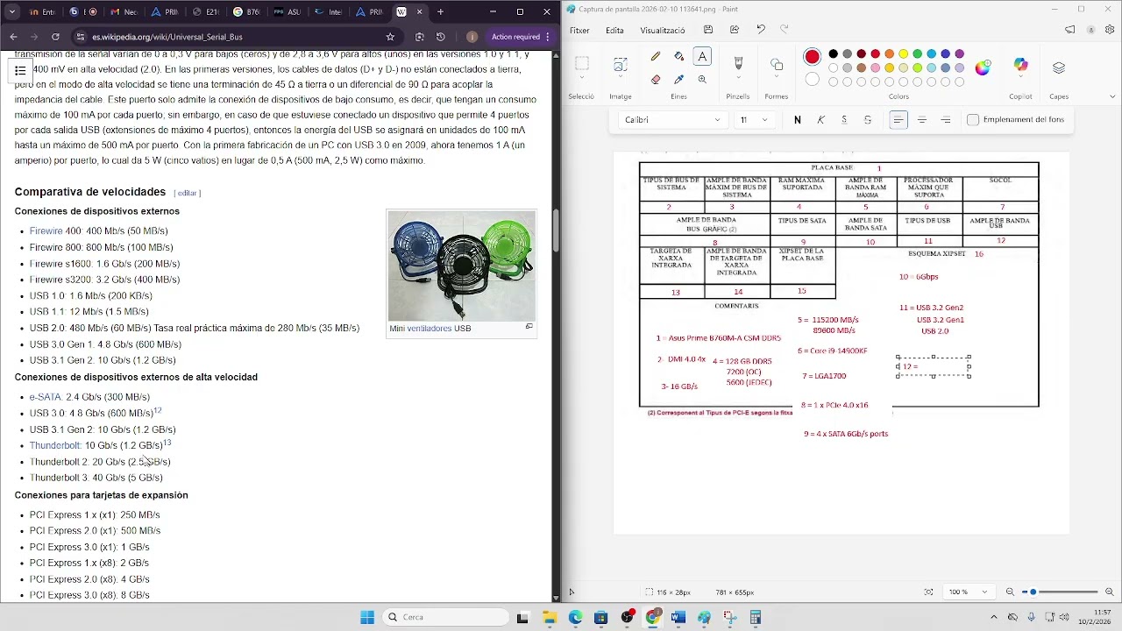Screen dimensions: 1122x631
Task: Pick the black color swatch
Action: [833, 54]
